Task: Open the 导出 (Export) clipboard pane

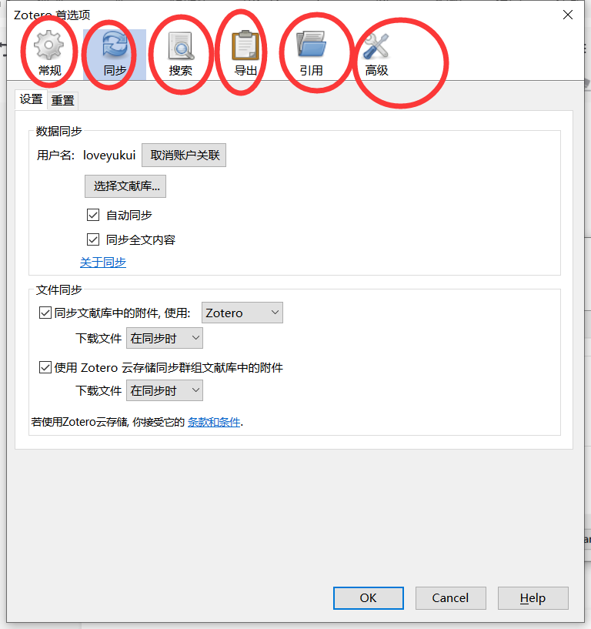Action: coord(245,54)
